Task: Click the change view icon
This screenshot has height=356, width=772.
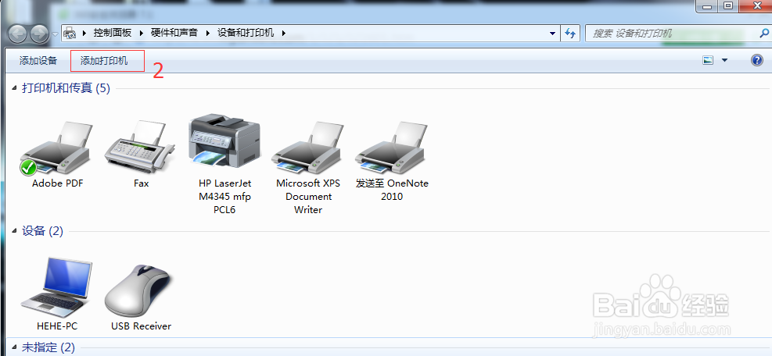Action: [x=708, y=60]
